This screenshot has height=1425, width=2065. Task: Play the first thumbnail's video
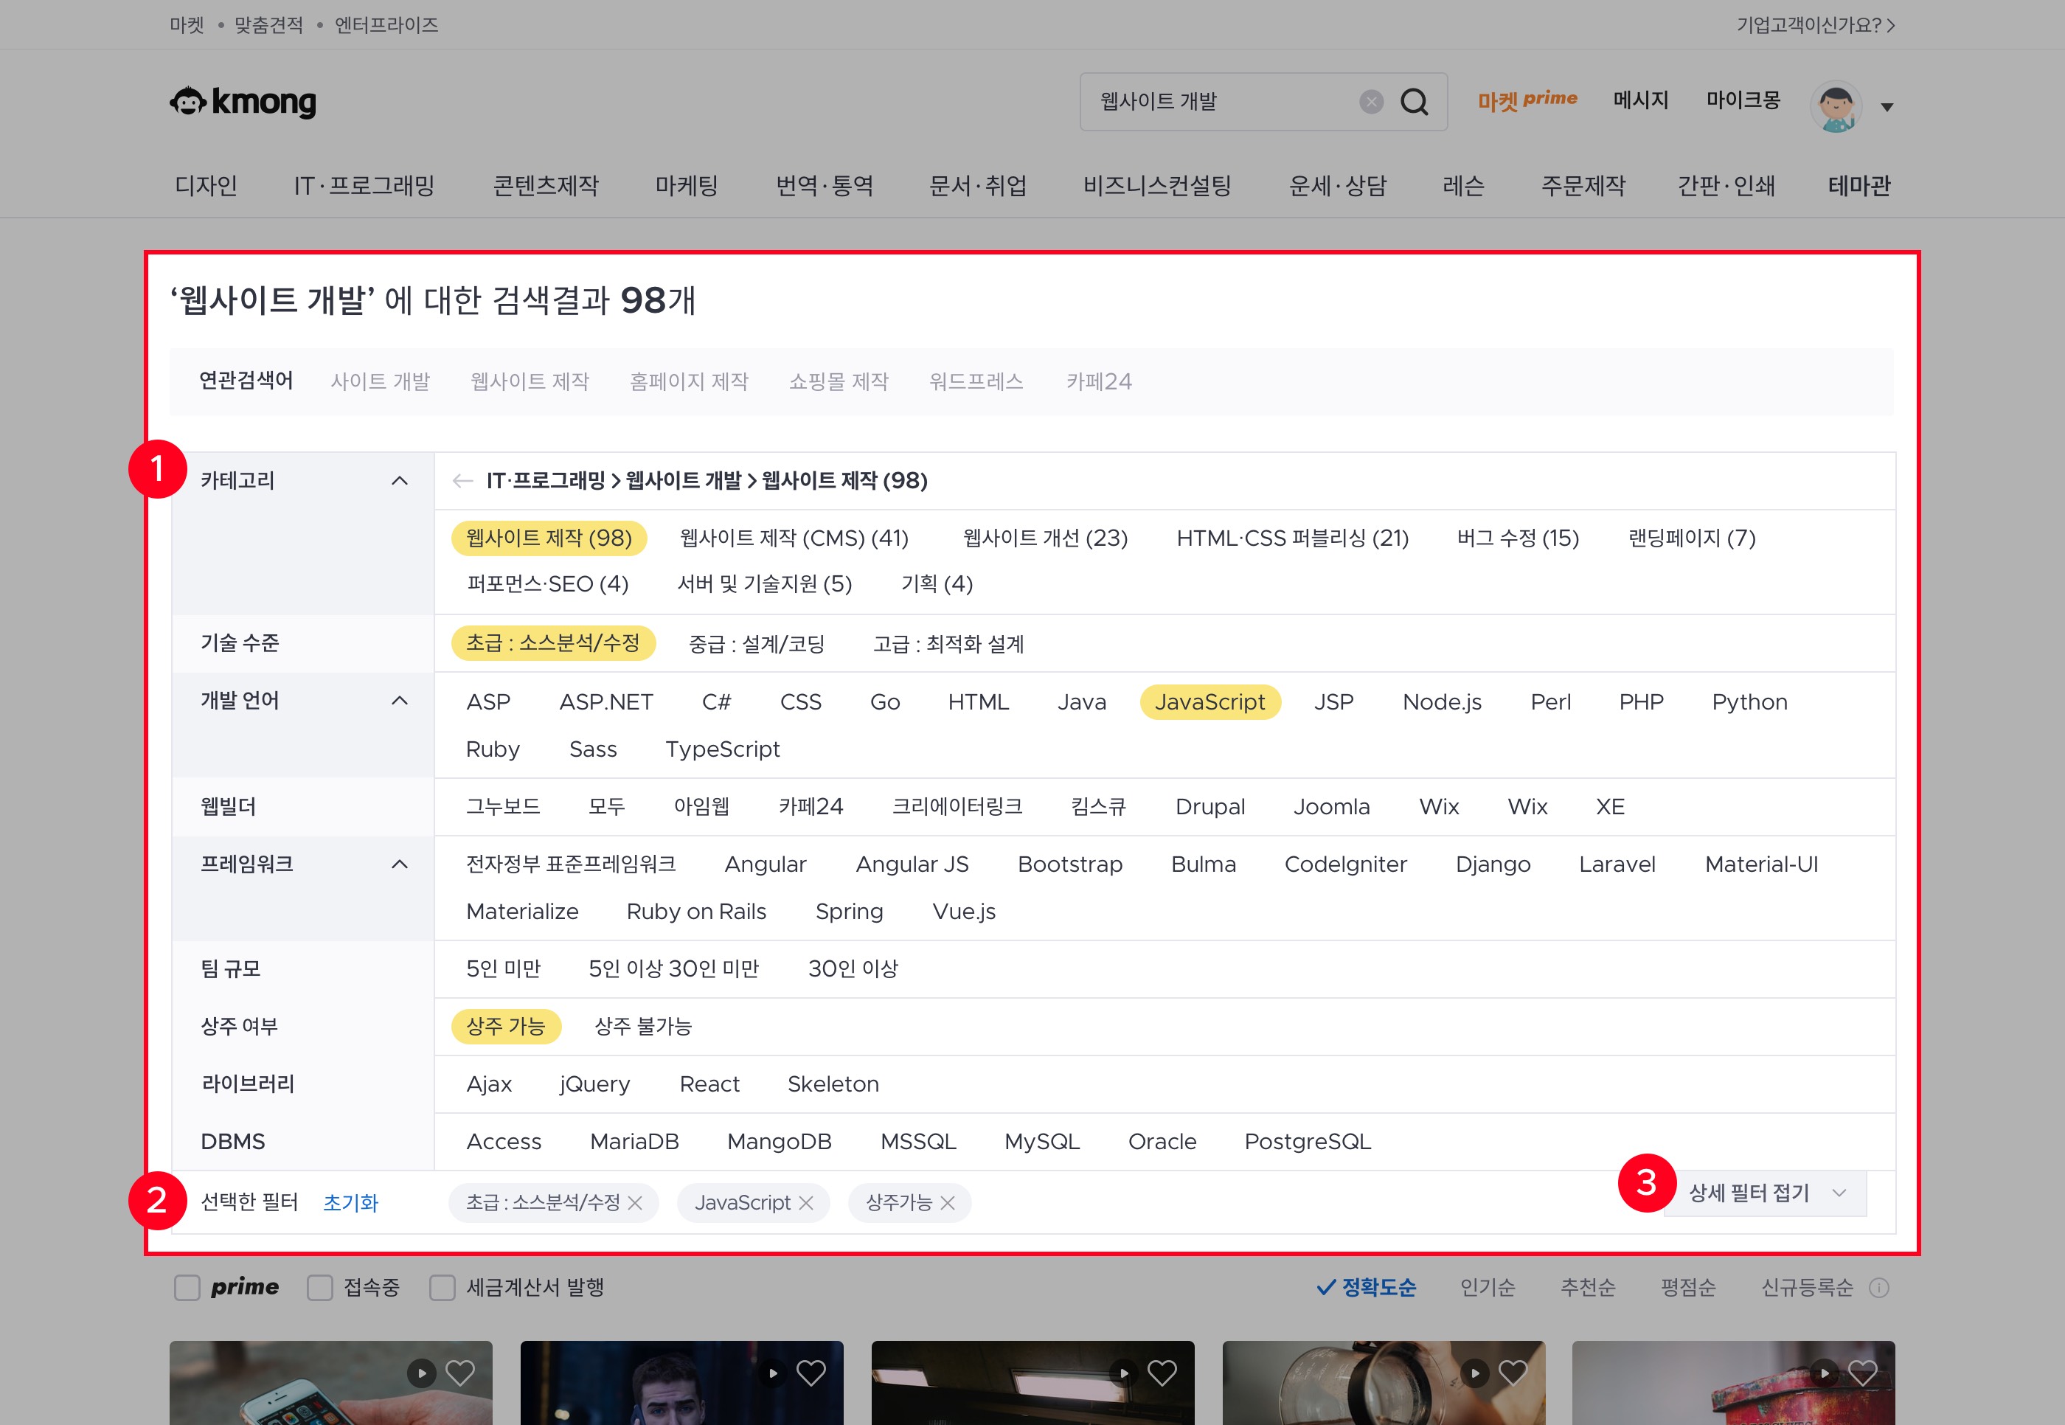(421, 1373)
